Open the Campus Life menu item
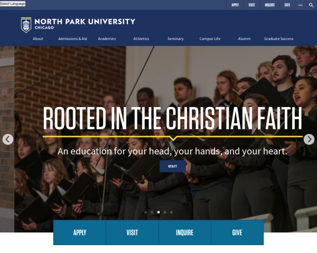317x253 pixels. [210, 38]
